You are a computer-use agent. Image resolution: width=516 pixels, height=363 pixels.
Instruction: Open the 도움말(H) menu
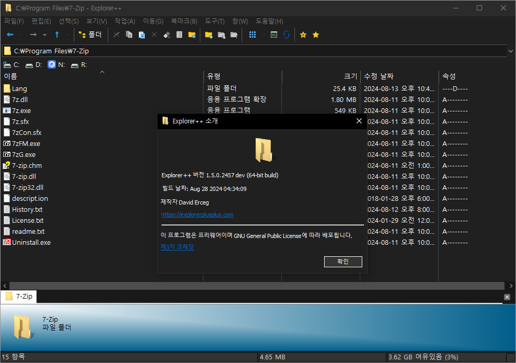point(269,21)
